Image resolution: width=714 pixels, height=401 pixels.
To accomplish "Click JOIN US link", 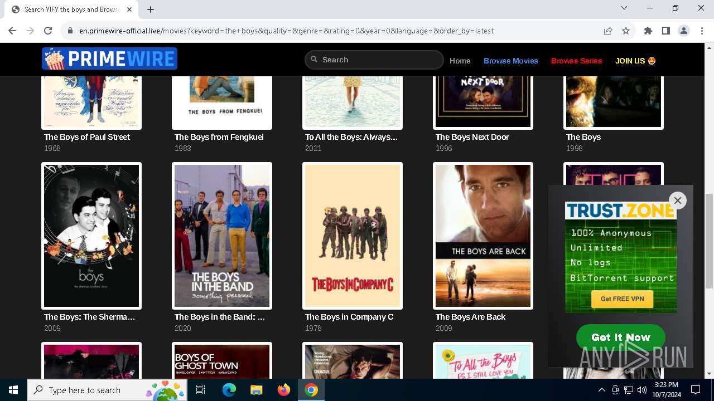I will pos(635,61).
